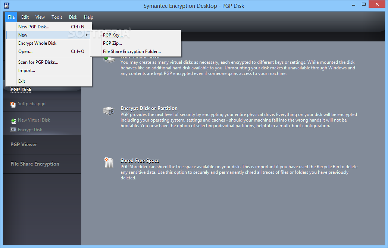Open the View menu
388x248 pixels.
click(x=40, y=17)
